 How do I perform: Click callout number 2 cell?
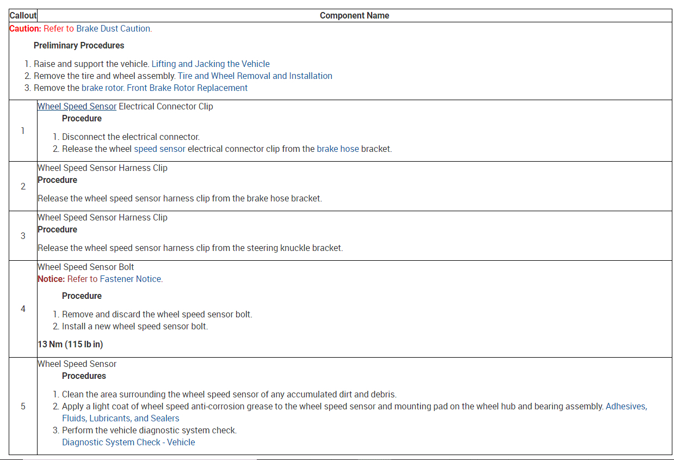23,186
